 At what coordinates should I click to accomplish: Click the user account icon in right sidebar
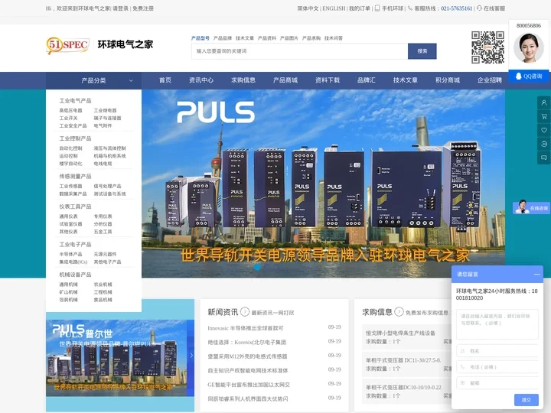coord(544,102)
